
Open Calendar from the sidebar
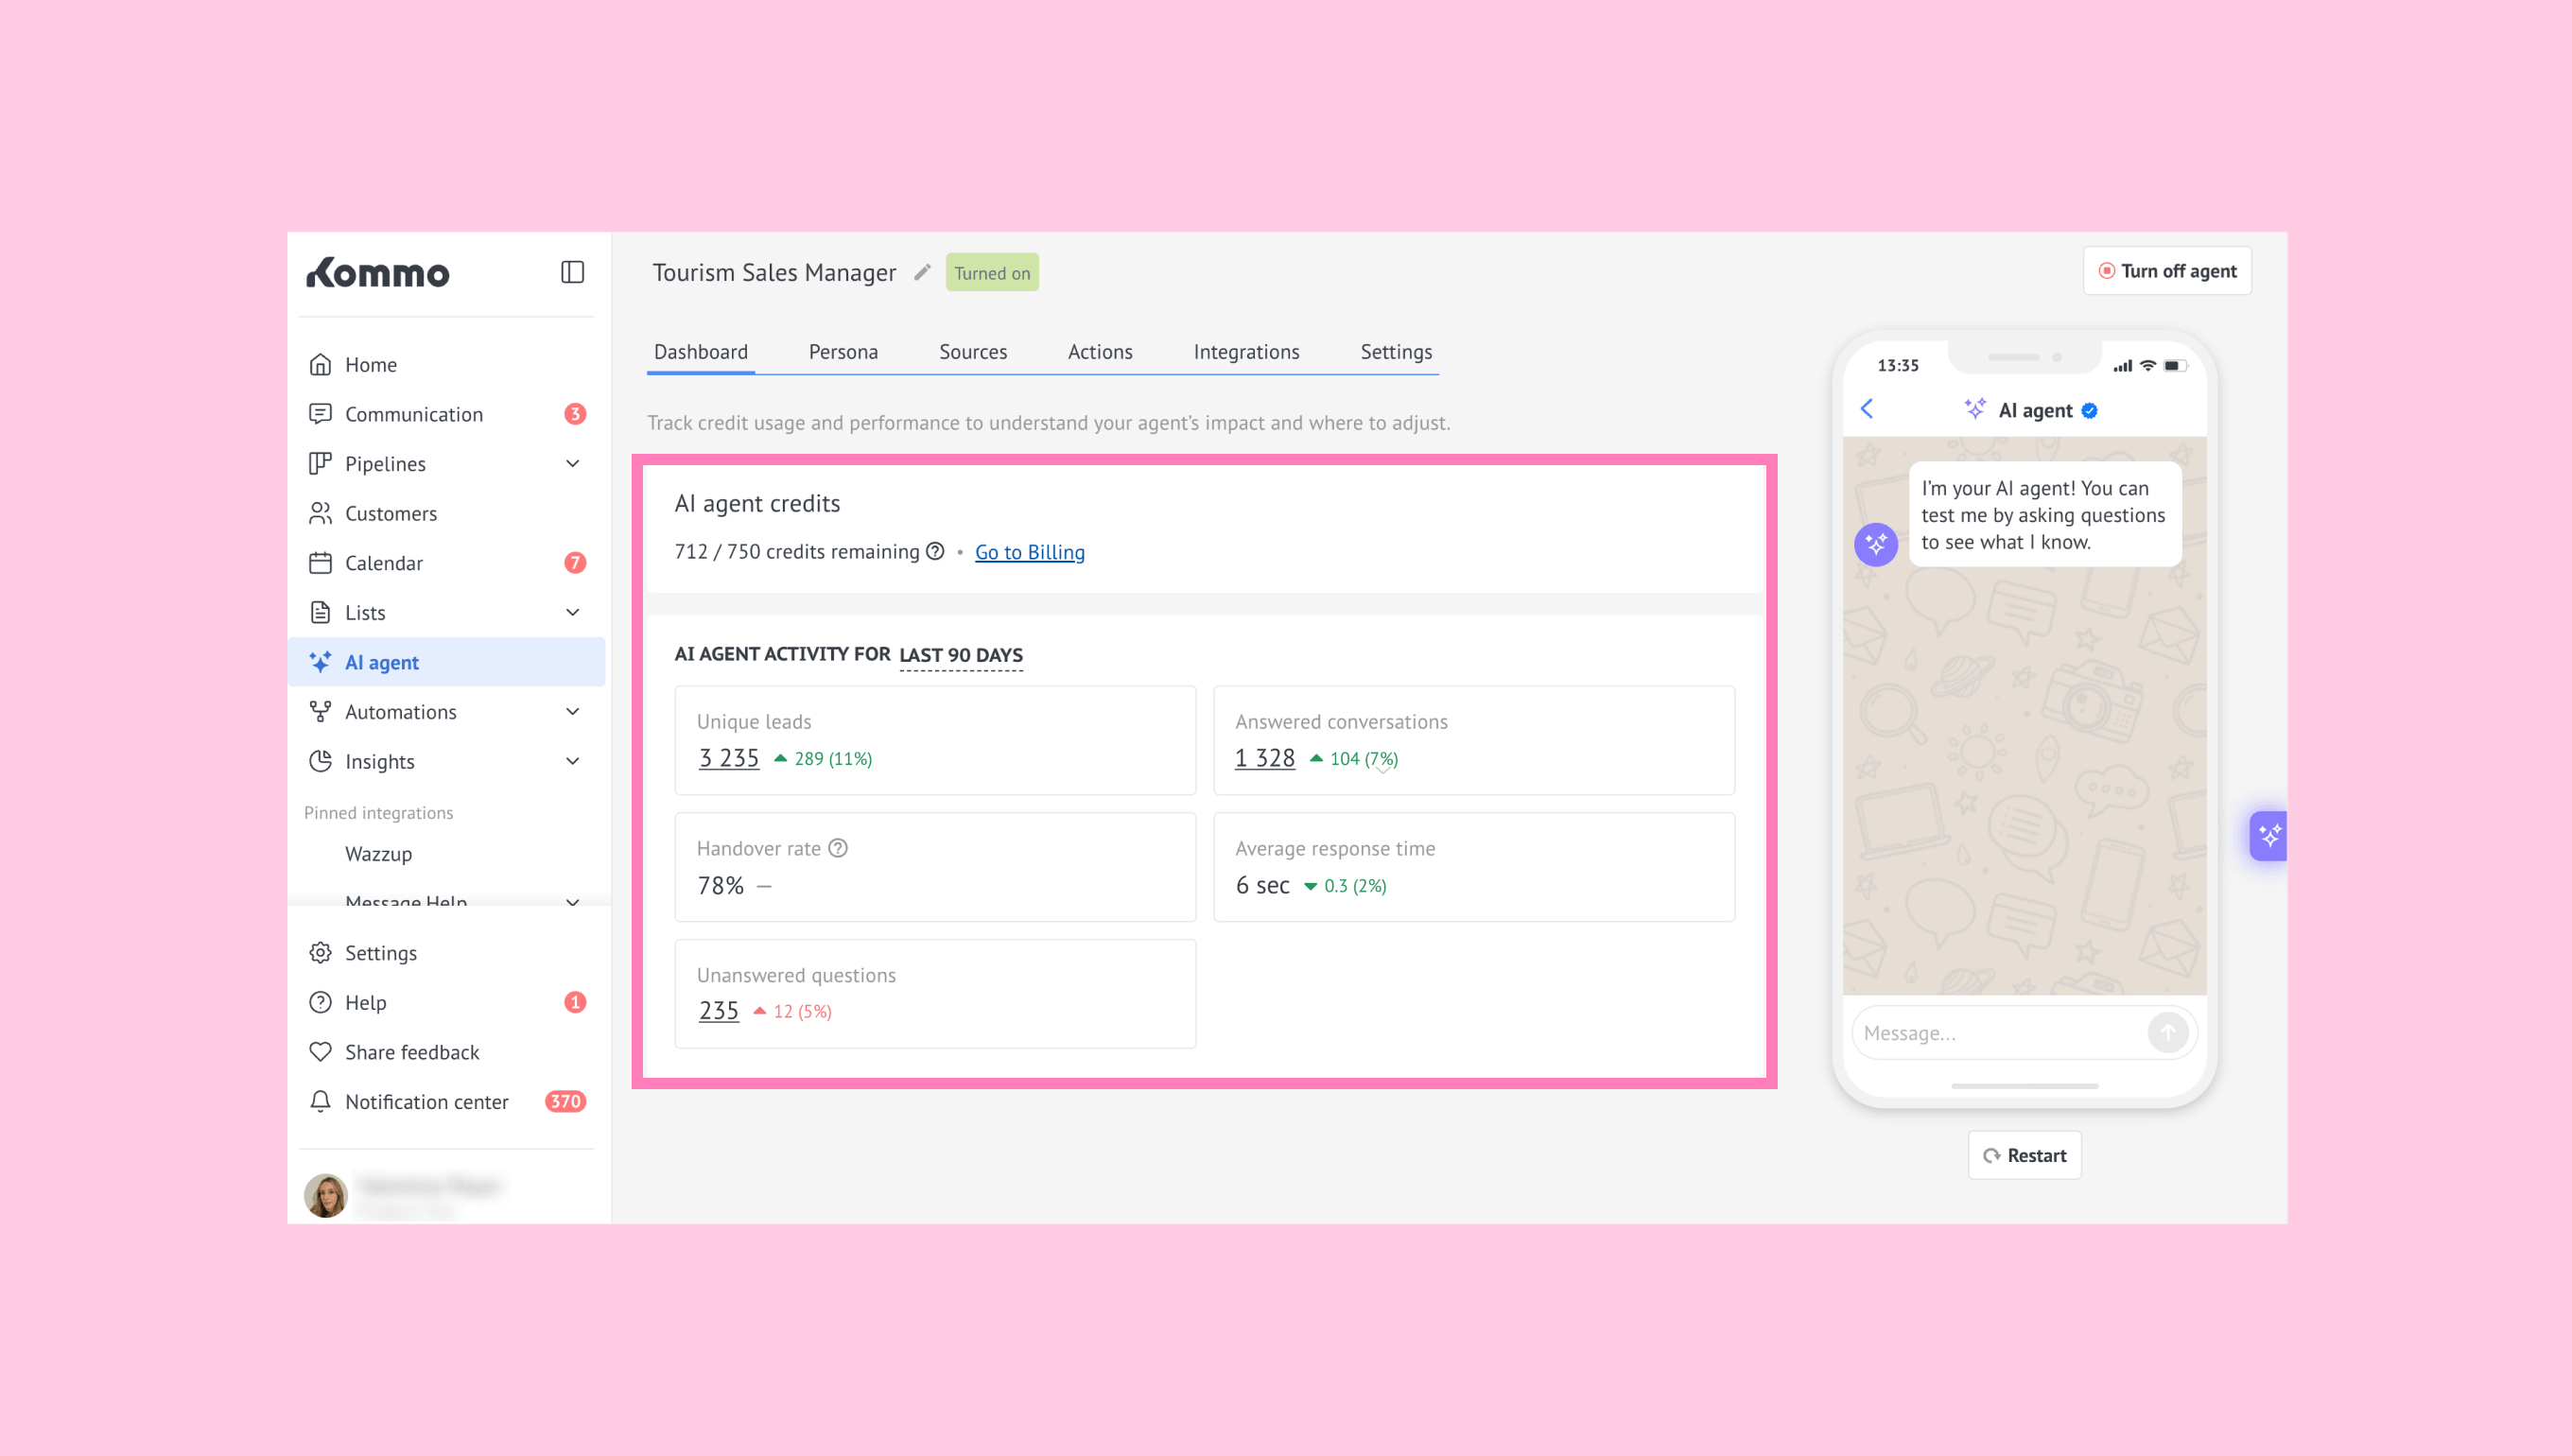click(x=384, y=563)
